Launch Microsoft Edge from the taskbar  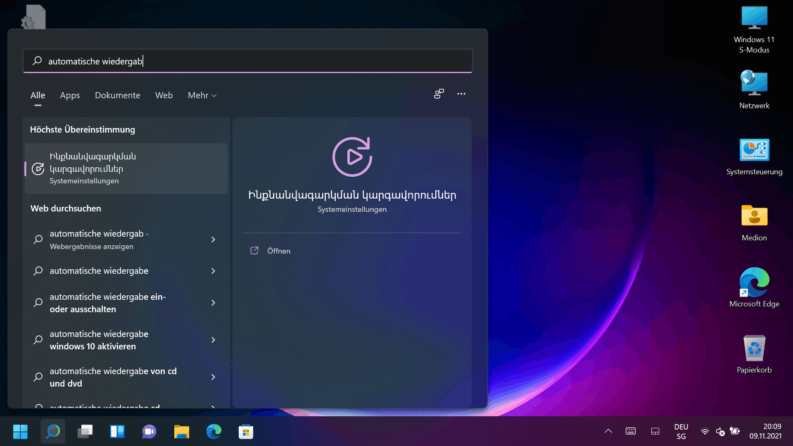coord(214,432)
